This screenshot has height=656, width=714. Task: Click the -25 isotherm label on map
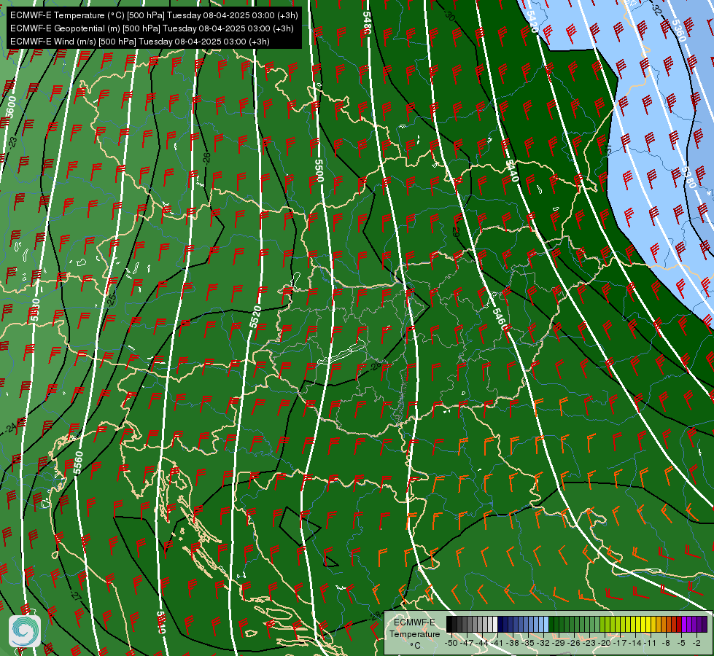pos(111,299)
